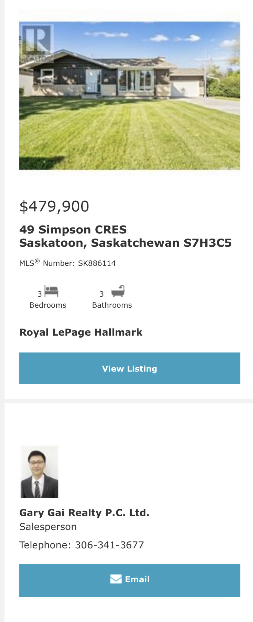Click Saskatoon, Saskatchewan S7H3C5 line
Screen dimensions: 253x622
point(125,243)
